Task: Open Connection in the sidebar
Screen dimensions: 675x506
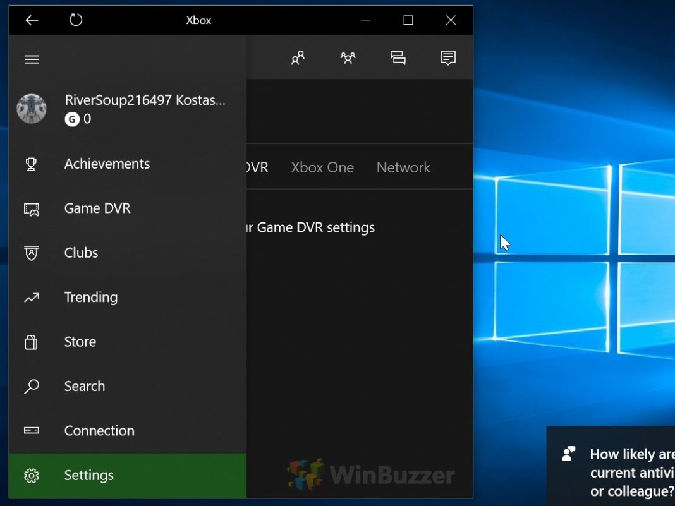Action: (x=128, y=431)
